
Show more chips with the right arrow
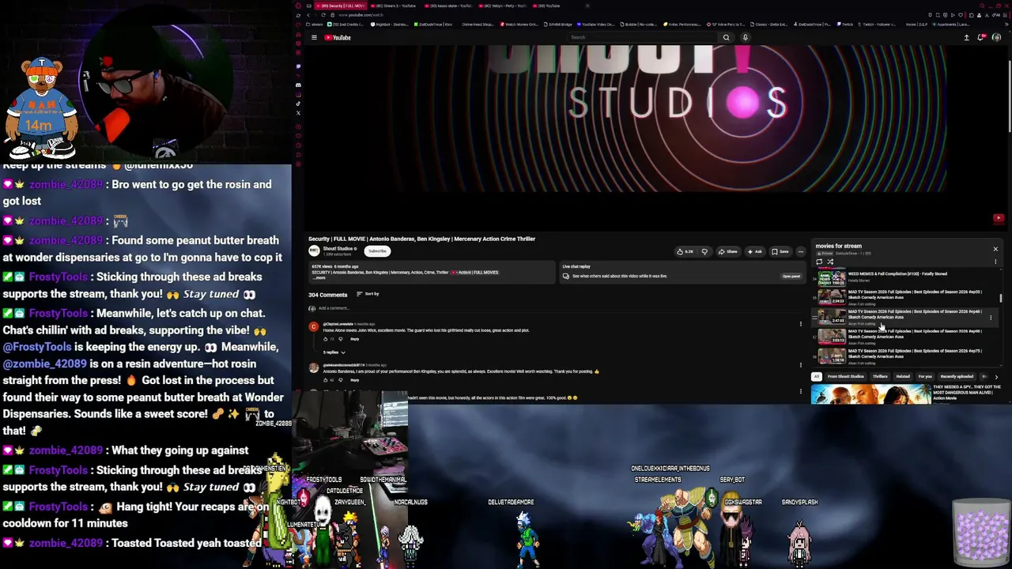click(996, 377)
